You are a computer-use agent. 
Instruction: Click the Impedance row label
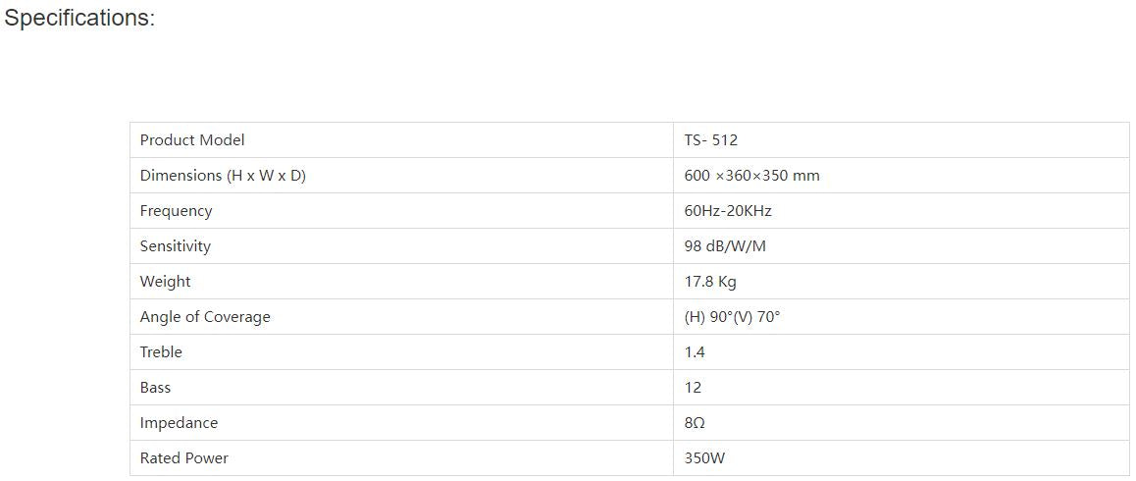pos(179,423)
